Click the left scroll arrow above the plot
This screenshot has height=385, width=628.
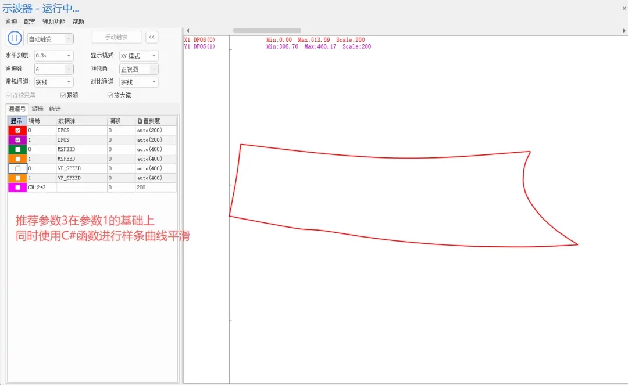coord(187,30)
